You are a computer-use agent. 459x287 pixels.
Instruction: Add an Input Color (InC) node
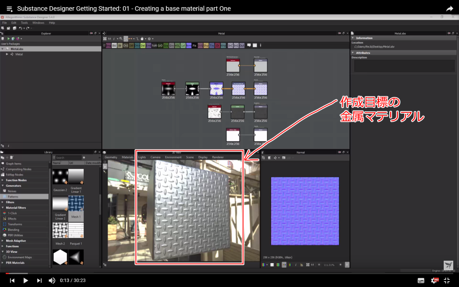coord(230,46)
